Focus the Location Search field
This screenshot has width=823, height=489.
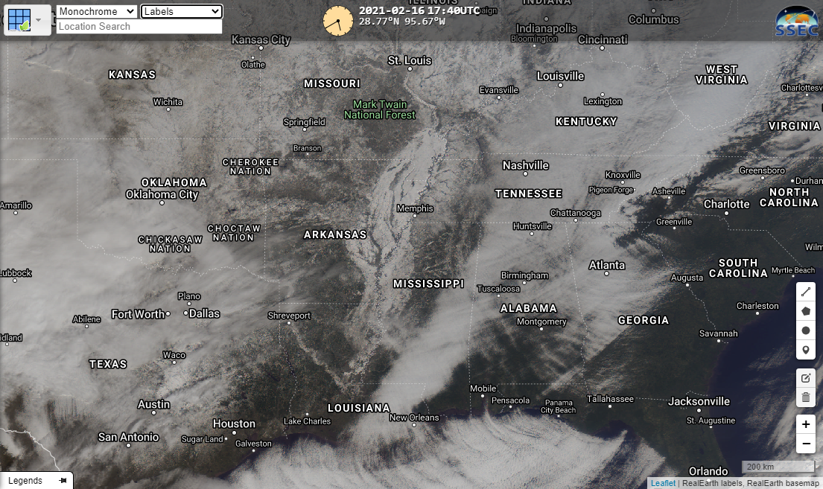pos(139,26)
